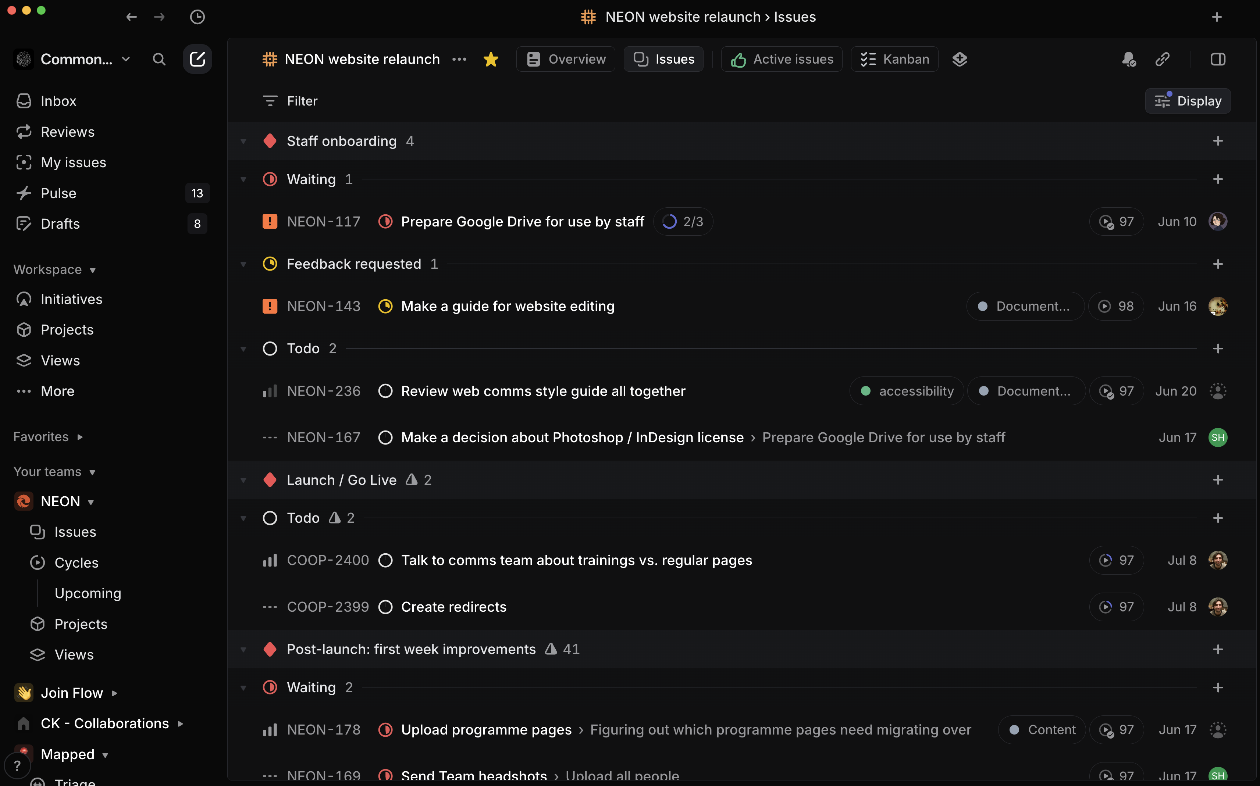Toggle status circle on Create redirects

pyautogui.click(x=385, y=607)
